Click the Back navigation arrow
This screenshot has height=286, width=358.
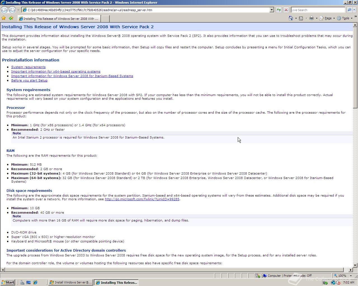[4, 10]
